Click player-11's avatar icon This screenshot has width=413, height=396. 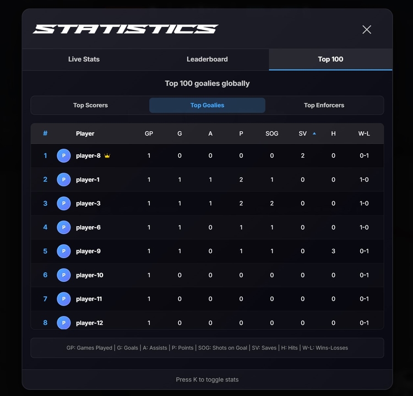[x=64, y=299]
